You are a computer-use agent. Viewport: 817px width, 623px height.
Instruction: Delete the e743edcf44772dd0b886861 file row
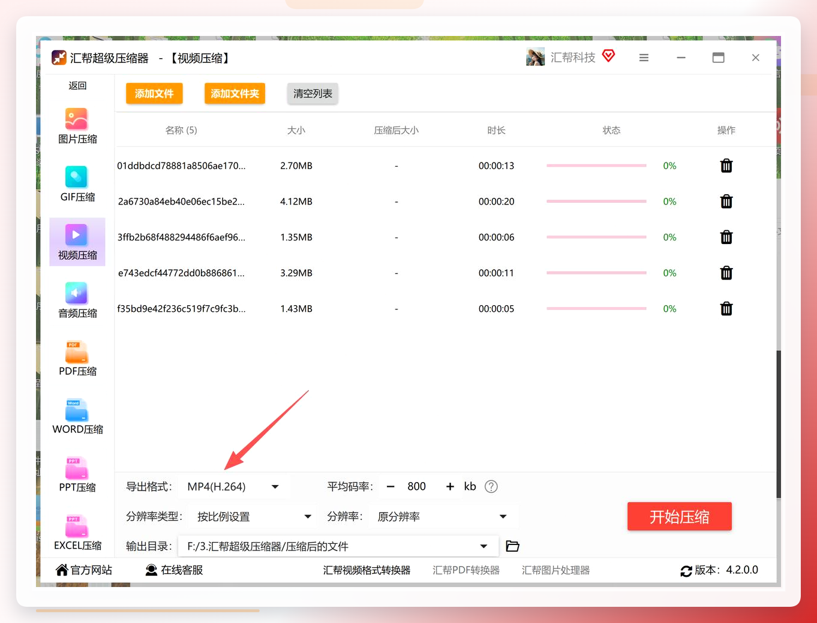(x=726, y=273)
